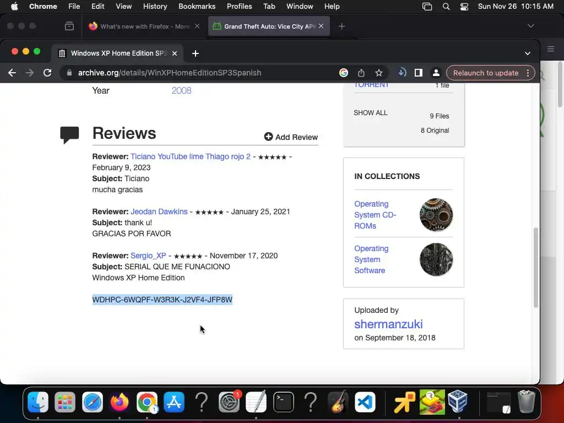Open Terminal from the Dock
Viewport: 564px width, 423px height.
coord(284,402)
